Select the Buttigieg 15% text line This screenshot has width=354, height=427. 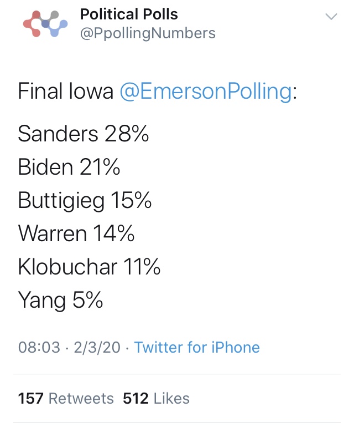(x=85, y=200)
